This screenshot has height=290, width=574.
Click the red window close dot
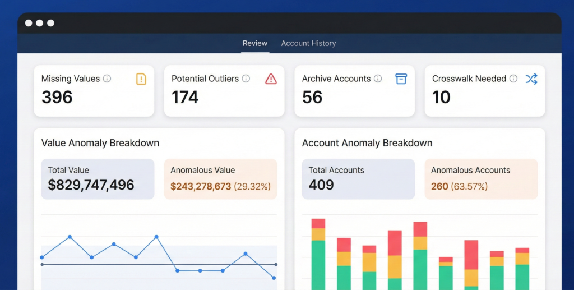coord(27,23)
